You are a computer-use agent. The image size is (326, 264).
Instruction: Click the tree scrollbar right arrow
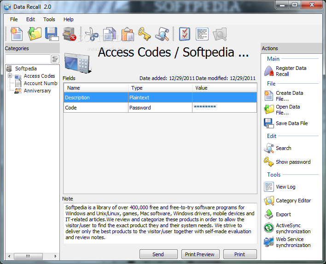tap(55, 256)
